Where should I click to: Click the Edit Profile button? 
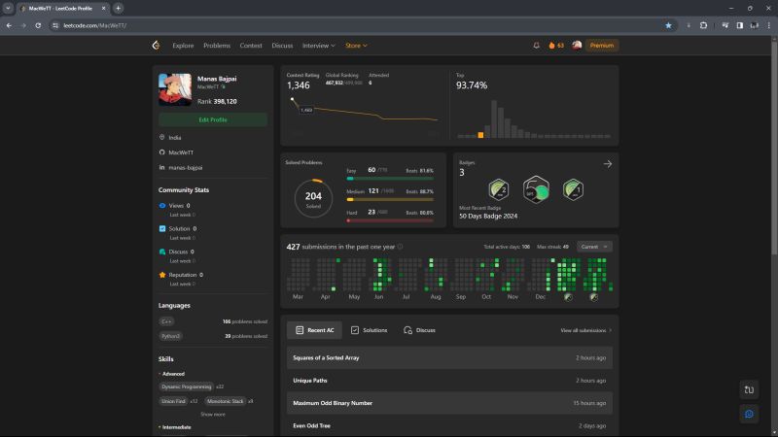click(213, 119)
